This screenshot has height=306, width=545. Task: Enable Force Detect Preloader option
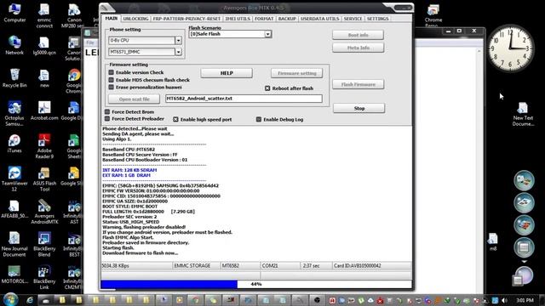[107, 119]
